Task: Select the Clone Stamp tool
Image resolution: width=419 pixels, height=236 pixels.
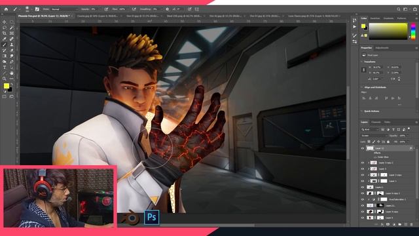Action: [x=12, y=45]
